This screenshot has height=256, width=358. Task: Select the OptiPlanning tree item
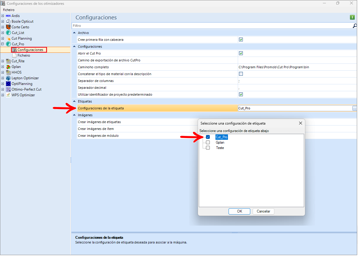22,84
